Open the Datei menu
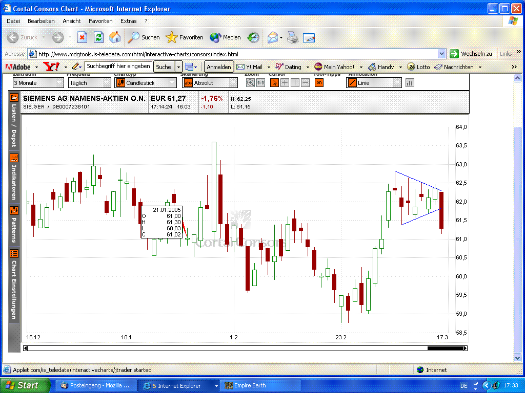Screen dimensions: 525x393 tap(13, 21)
